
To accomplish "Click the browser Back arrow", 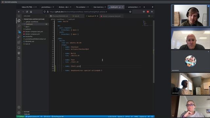I will (x=19, y=12).
